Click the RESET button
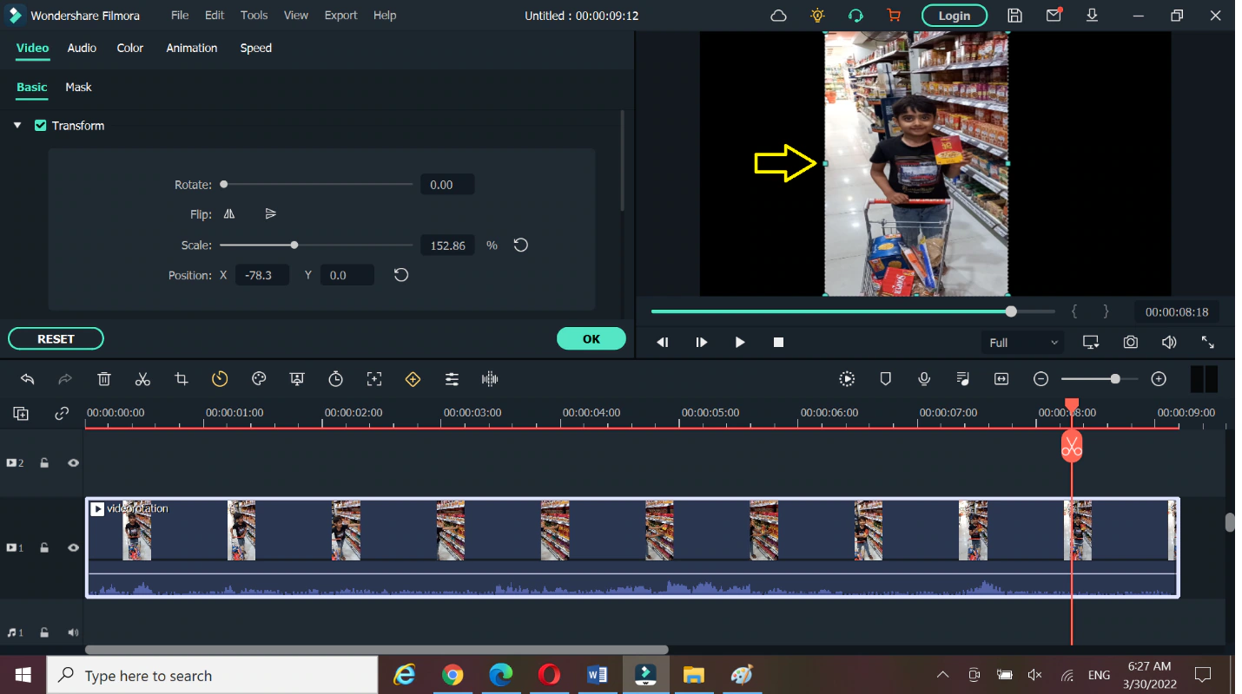 click(x=56, y=339)
